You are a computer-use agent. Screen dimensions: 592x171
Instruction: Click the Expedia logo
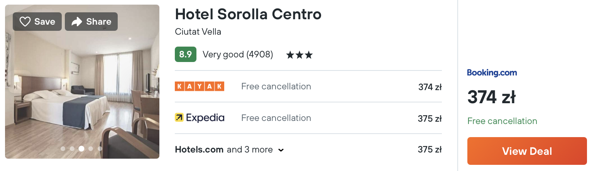point(200,117)
